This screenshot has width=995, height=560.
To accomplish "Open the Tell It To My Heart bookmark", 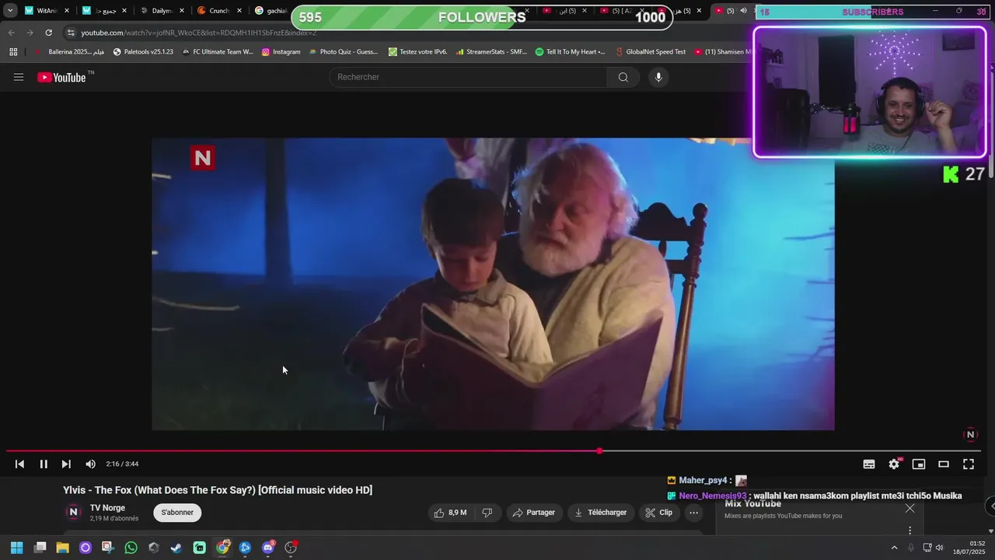I will click(x=571, y=52).
